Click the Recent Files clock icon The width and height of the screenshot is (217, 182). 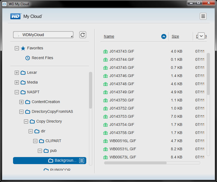pyautogui.click(x=28, y=58)
